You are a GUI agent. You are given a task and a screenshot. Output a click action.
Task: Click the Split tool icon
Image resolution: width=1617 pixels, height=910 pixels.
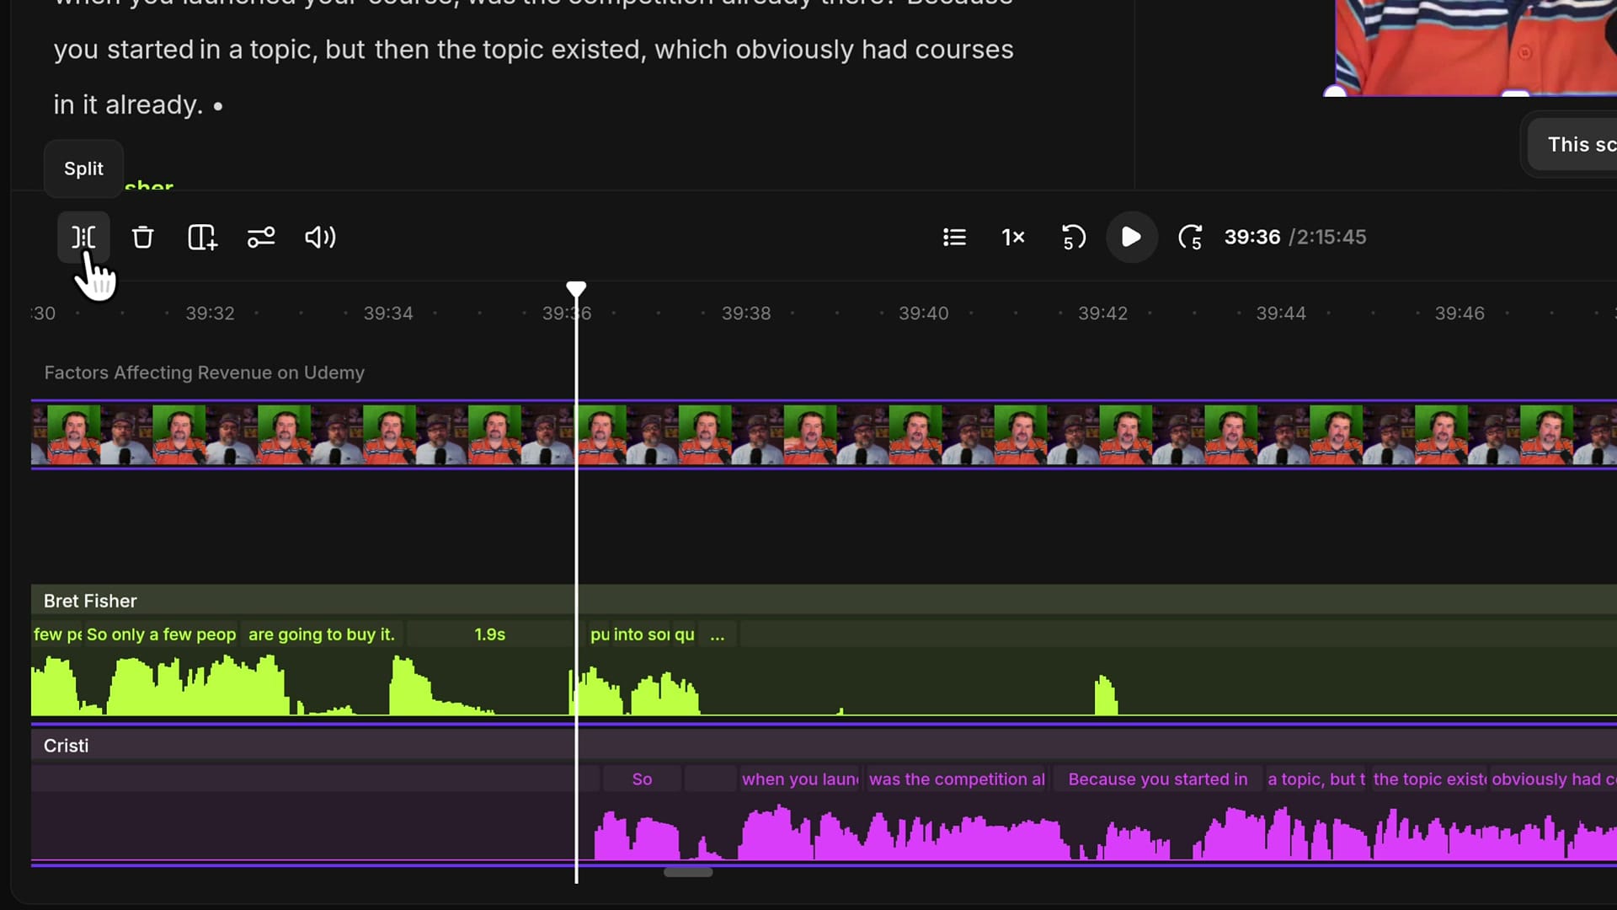tap(83, 237)
